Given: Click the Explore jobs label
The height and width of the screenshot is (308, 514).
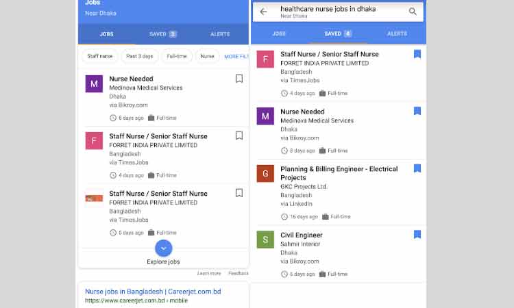Looking at the screenshot, I should tap(163, 262).
